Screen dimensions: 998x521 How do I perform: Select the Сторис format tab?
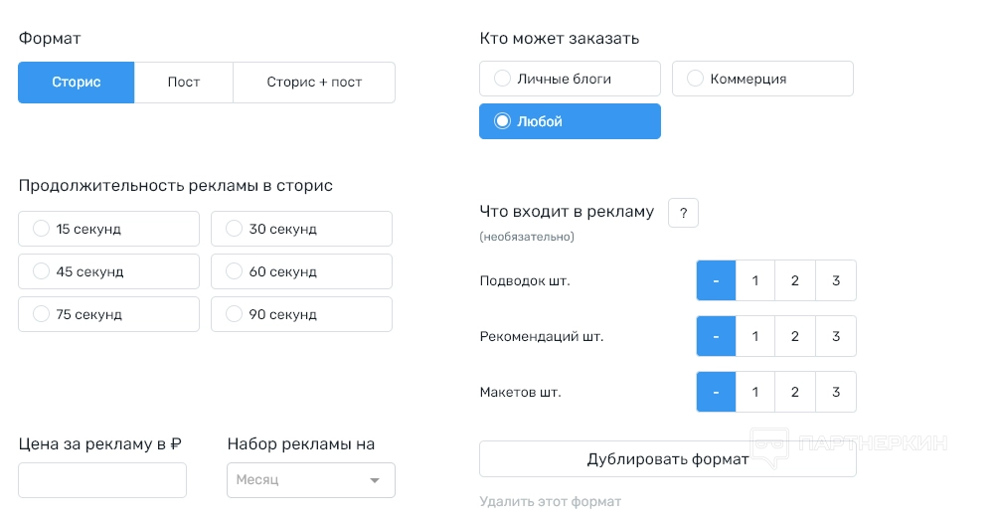77,83
